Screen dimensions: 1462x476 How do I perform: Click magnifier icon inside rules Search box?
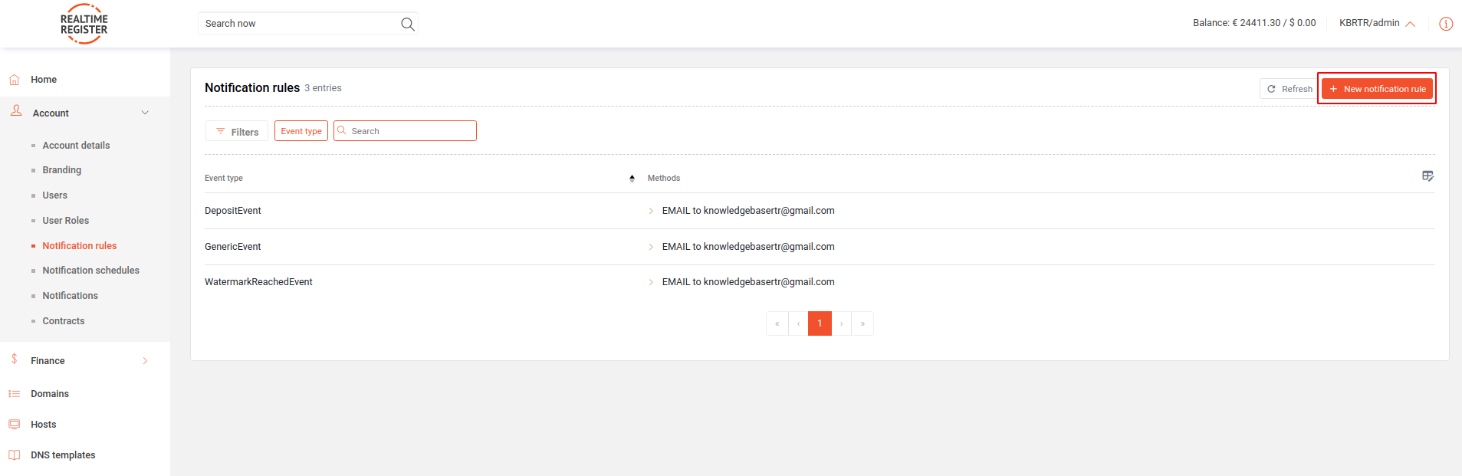[x=342, y=130]
